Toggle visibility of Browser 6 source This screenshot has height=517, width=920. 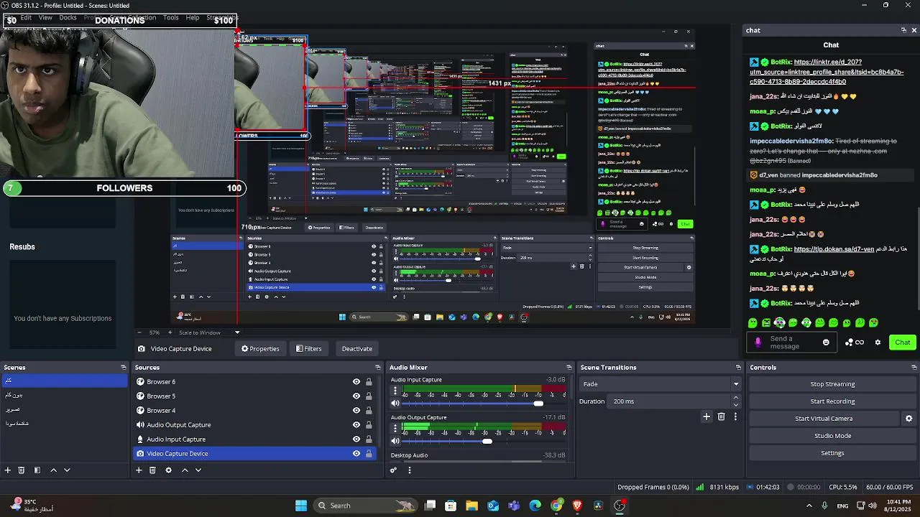point(356,382)
